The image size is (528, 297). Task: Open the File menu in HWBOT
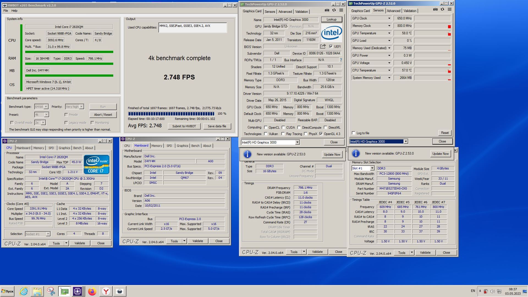[5, 11]
